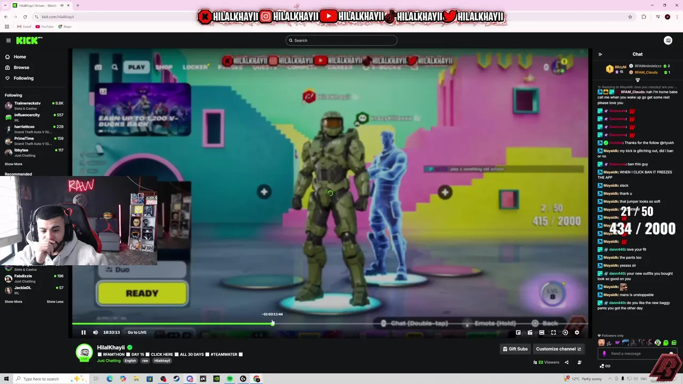
Task: Open Spotify from the taskbar
Action: click(x=230, y=379)
